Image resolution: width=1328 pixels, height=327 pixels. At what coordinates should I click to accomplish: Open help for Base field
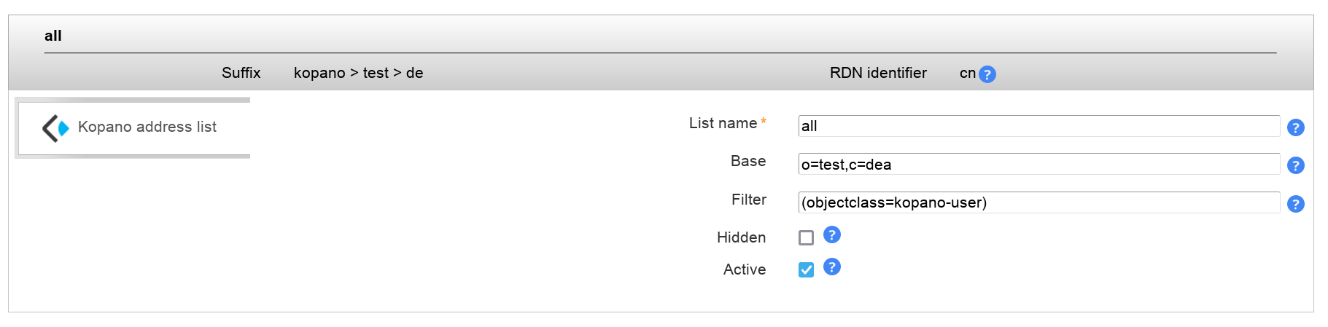[1295, 165]
